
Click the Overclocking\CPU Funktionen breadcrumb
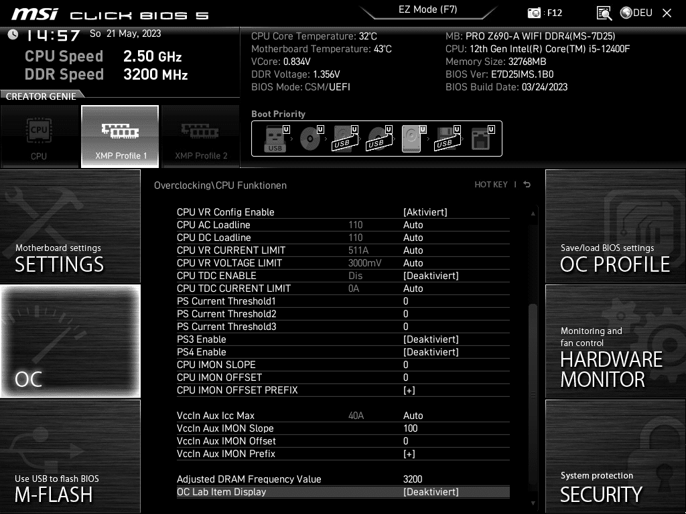tap(220, 185)
